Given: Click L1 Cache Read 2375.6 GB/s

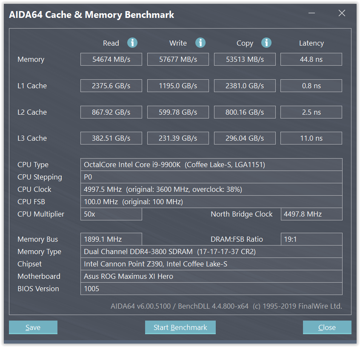Looking at the screenshot, I should click(111, 86).
